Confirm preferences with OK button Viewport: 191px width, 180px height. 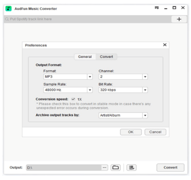pyautogui.click(x=131, y=132)
